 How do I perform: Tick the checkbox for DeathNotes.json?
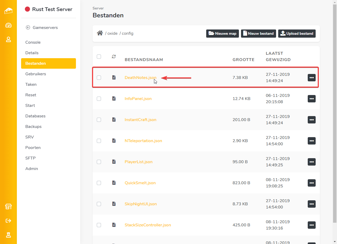pyautogui.click(x=99, y=78)
